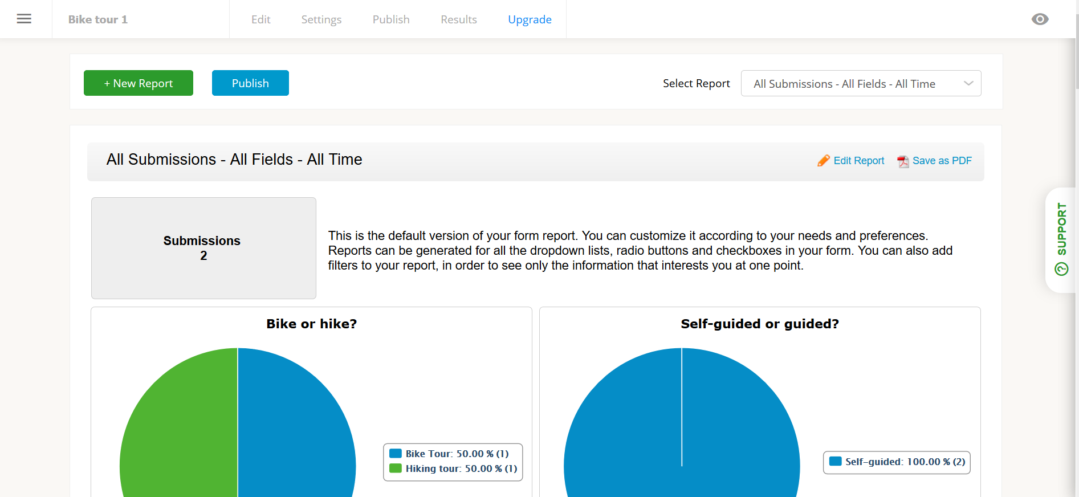Click the Select Report label
1079x497 pixels.
(697, 83)
